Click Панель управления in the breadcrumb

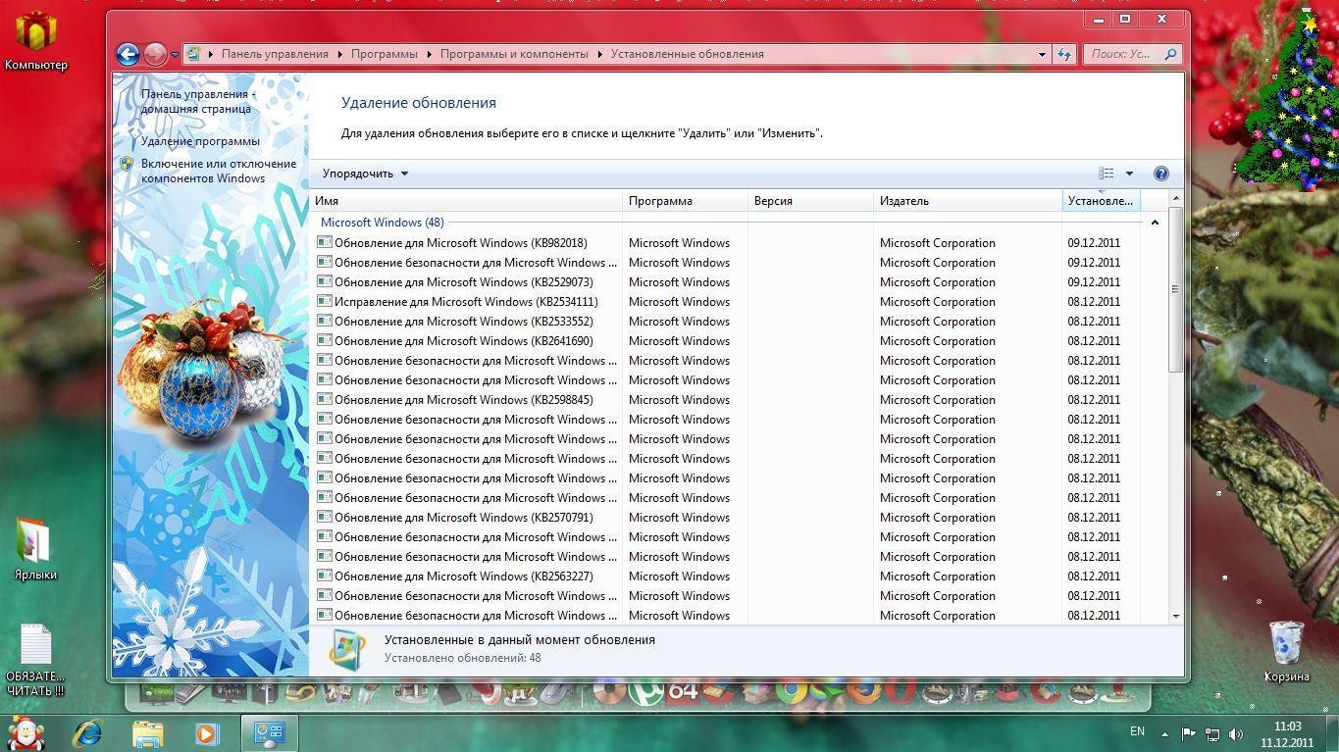[275, 54]
